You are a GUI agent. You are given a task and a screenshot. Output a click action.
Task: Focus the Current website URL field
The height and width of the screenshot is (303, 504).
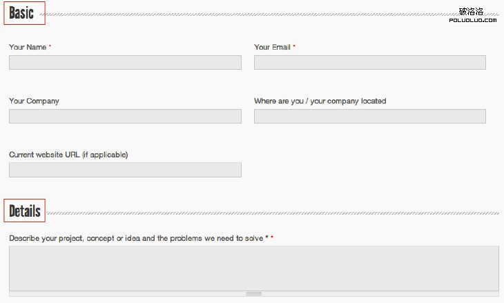click(x=125, y=170)
